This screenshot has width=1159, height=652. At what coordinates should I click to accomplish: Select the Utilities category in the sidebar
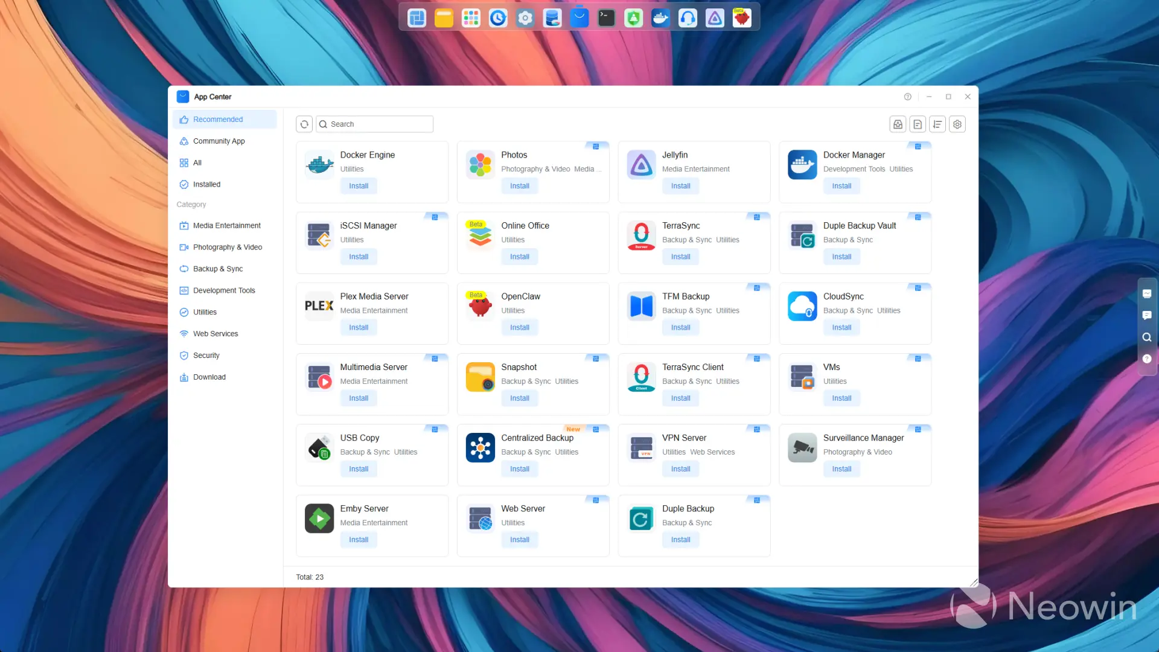coord(225,313)
